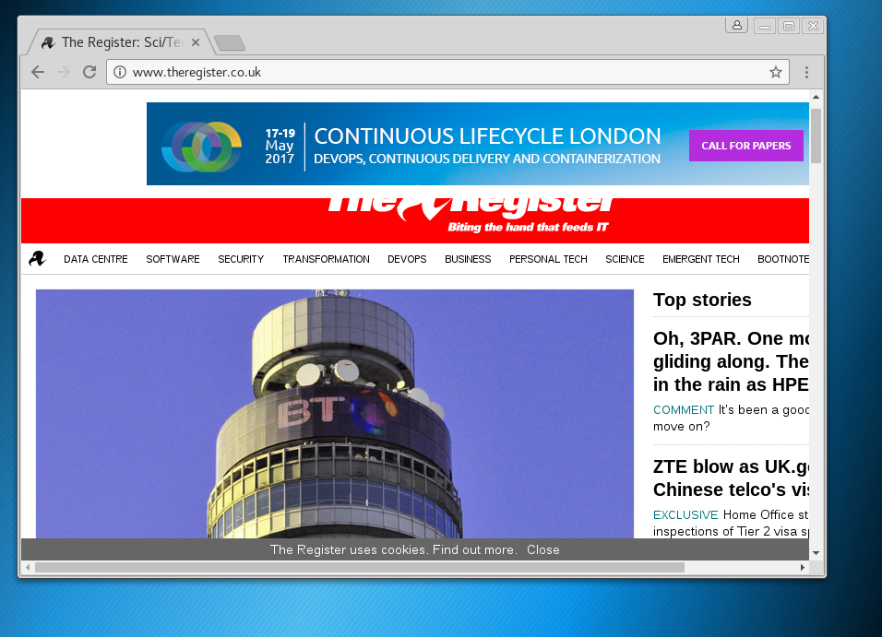Viewport: 882px width, 637px height.
Task: Open the ZTE blow UK.gov story headline
Action: [x=731, y=478]
